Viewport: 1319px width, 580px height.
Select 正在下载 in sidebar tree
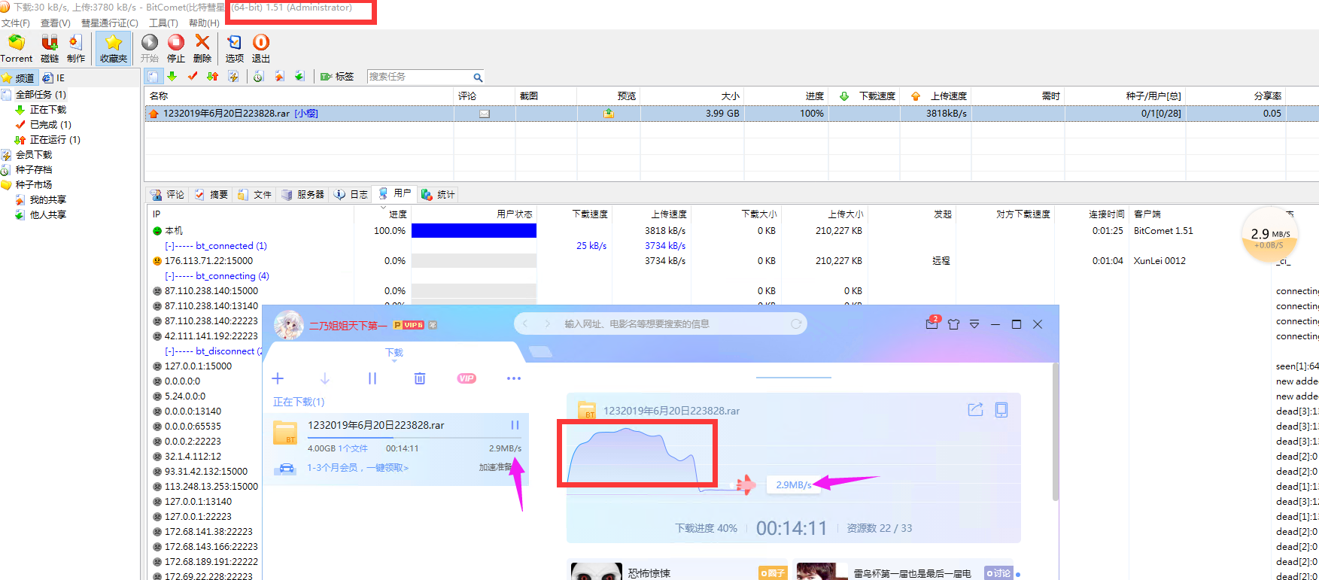[x=47, y=110]
